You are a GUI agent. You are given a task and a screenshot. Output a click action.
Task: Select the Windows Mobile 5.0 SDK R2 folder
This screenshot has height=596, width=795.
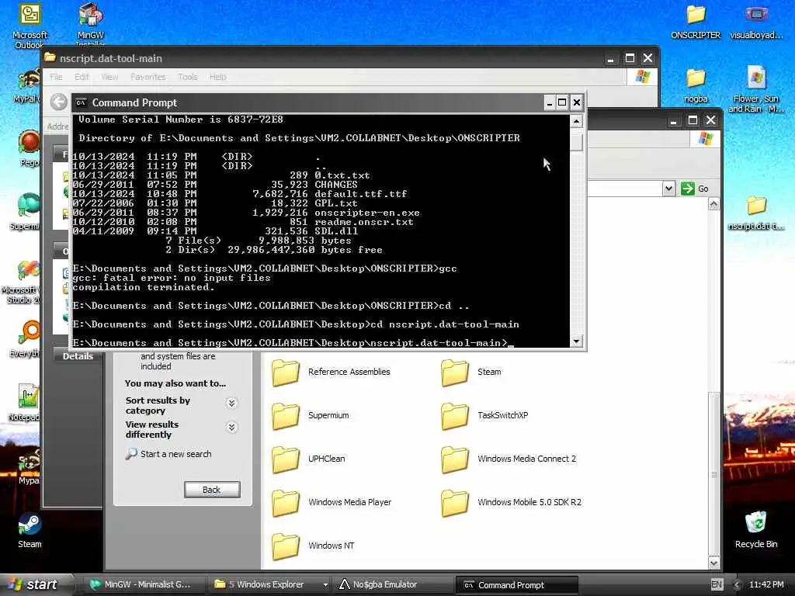[511, 503]
